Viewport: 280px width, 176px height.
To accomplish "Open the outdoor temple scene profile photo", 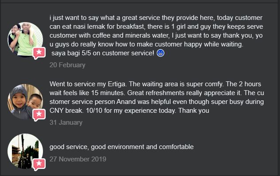I will (x=25, y=151).
